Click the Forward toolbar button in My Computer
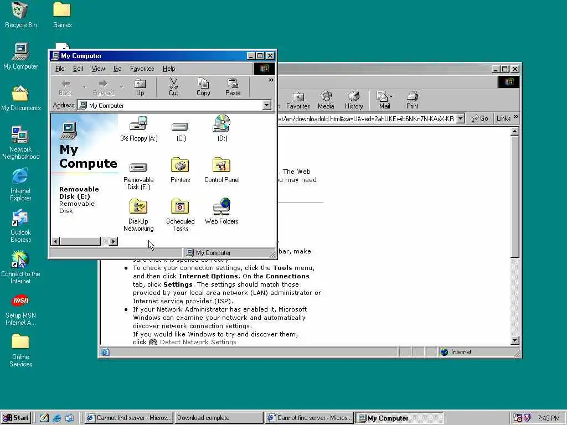567x425 pixels. click(x=103, y=87)
